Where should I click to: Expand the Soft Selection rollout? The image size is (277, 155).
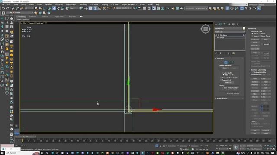coord(222,99)
